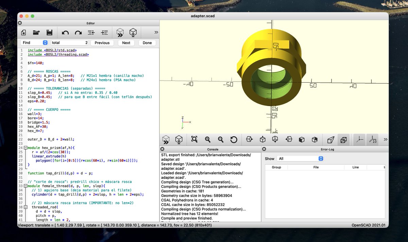408x242 pixels.
Task: Open a file using the folder icon
Action: pyautogui.click(x=36, y=33)
